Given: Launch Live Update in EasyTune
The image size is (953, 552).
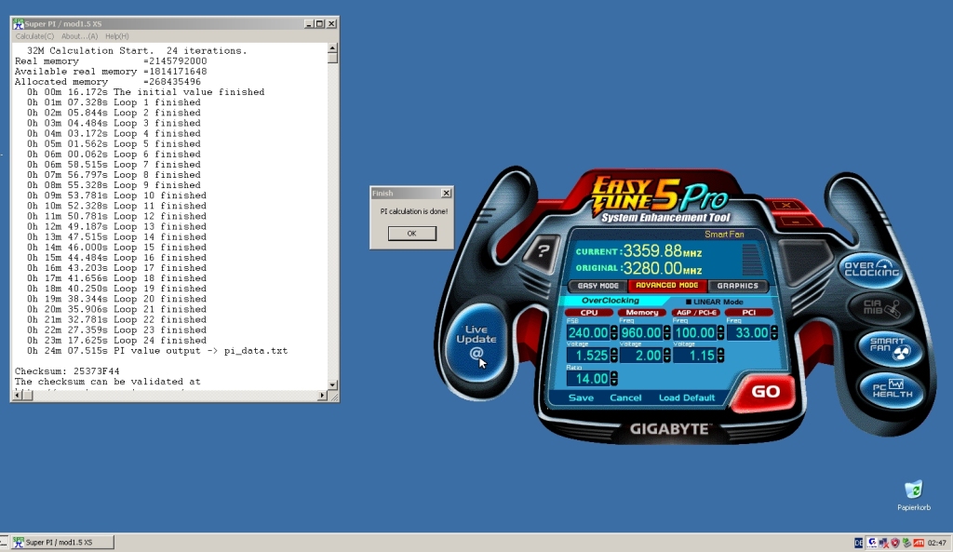Looking at the screenshot, I should 476,343.
